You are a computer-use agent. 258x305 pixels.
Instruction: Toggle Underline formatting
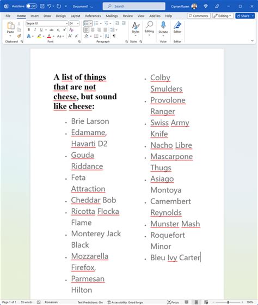[x=41, y=30]
